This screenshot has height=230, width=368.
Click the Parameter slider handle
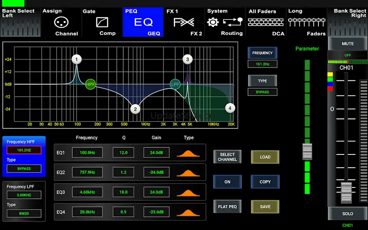pos(308,151)
